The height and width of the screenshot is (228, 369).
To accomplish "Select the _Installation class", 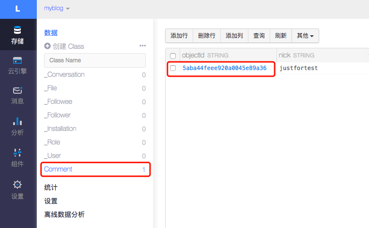I will point(95,128).
